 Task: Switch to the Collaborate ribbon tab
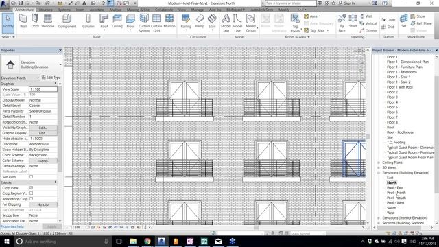(x=164, y=10)
